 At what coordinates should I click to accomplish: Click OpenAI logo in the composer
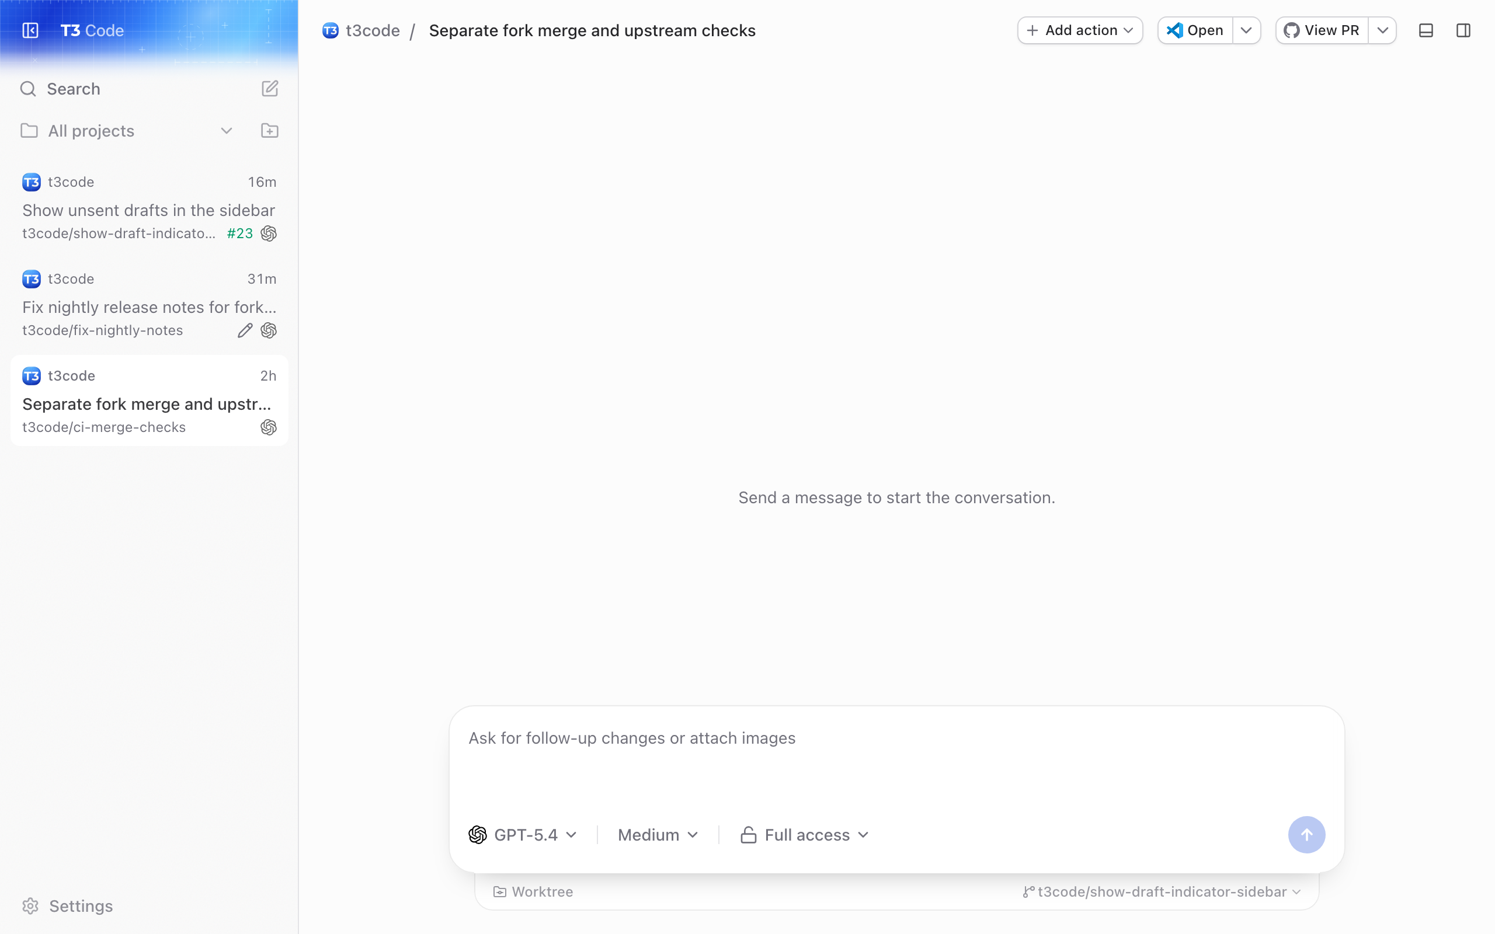478,835
